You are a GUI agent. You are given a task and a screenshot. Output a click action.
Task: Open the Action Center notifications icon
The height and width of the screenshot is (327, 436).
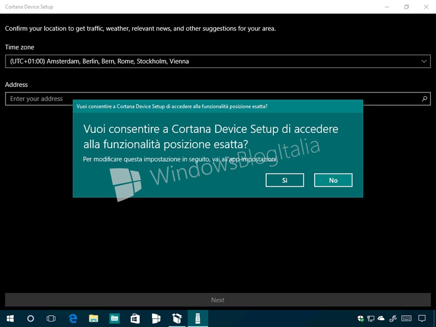(x=422, y=318)
